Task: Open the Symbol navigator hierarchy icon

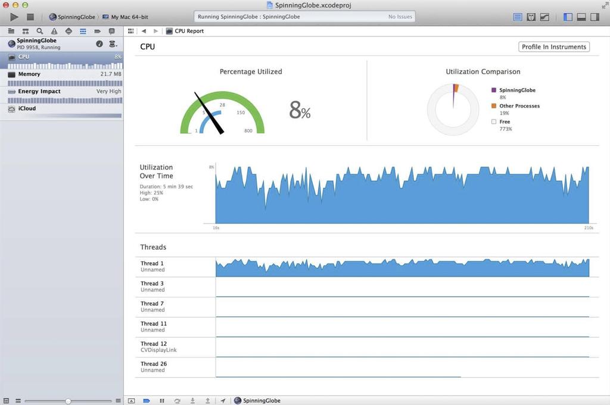Action: 25,31
